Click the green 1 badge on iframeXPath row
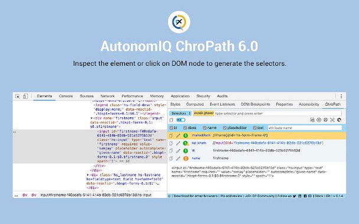 tap(185, 136)
